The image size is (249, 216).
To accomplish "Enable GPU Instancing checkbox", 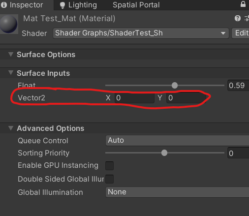I will (x=109, y=165).
